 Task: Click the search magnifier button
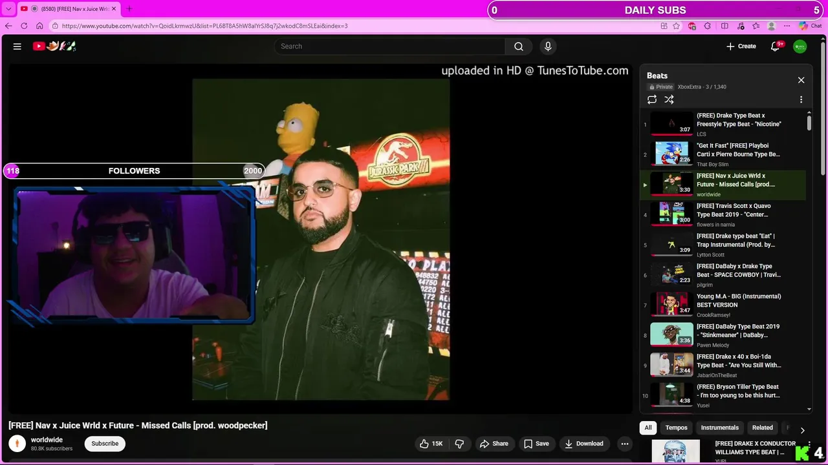click(519, 46)
